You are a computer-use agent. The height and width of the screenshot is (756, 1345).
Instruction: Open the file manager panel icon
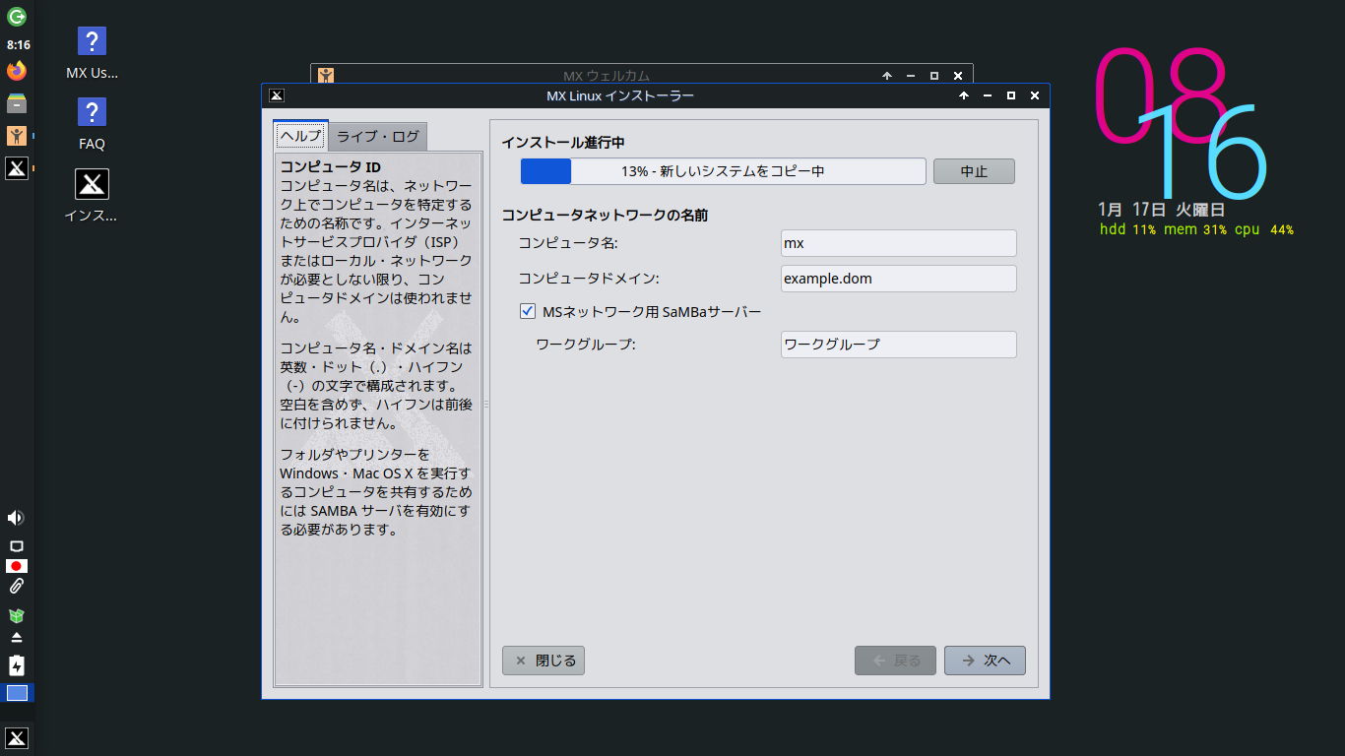pos(17,103)
